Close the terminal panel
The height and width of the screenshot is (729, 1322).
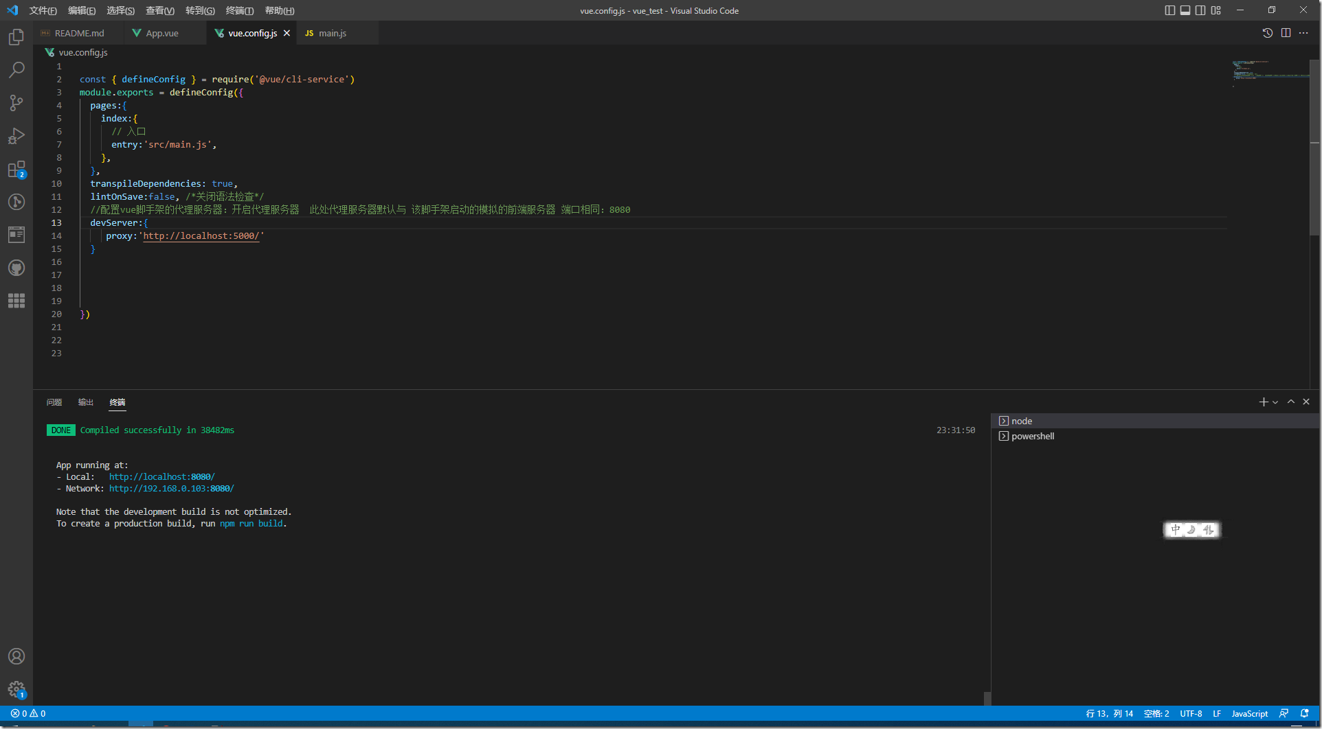coord(1306,402)
